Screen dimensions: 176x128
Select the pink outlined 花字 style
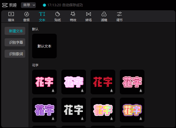click(x=44, y=82)
